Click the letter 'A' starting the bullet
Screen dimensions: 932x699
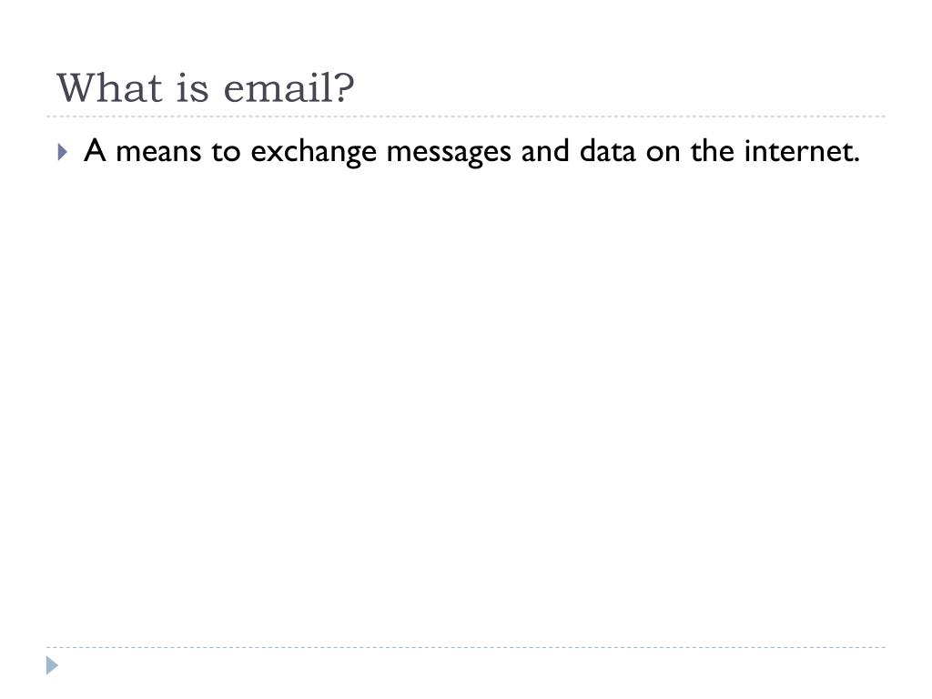click(95, 150)
